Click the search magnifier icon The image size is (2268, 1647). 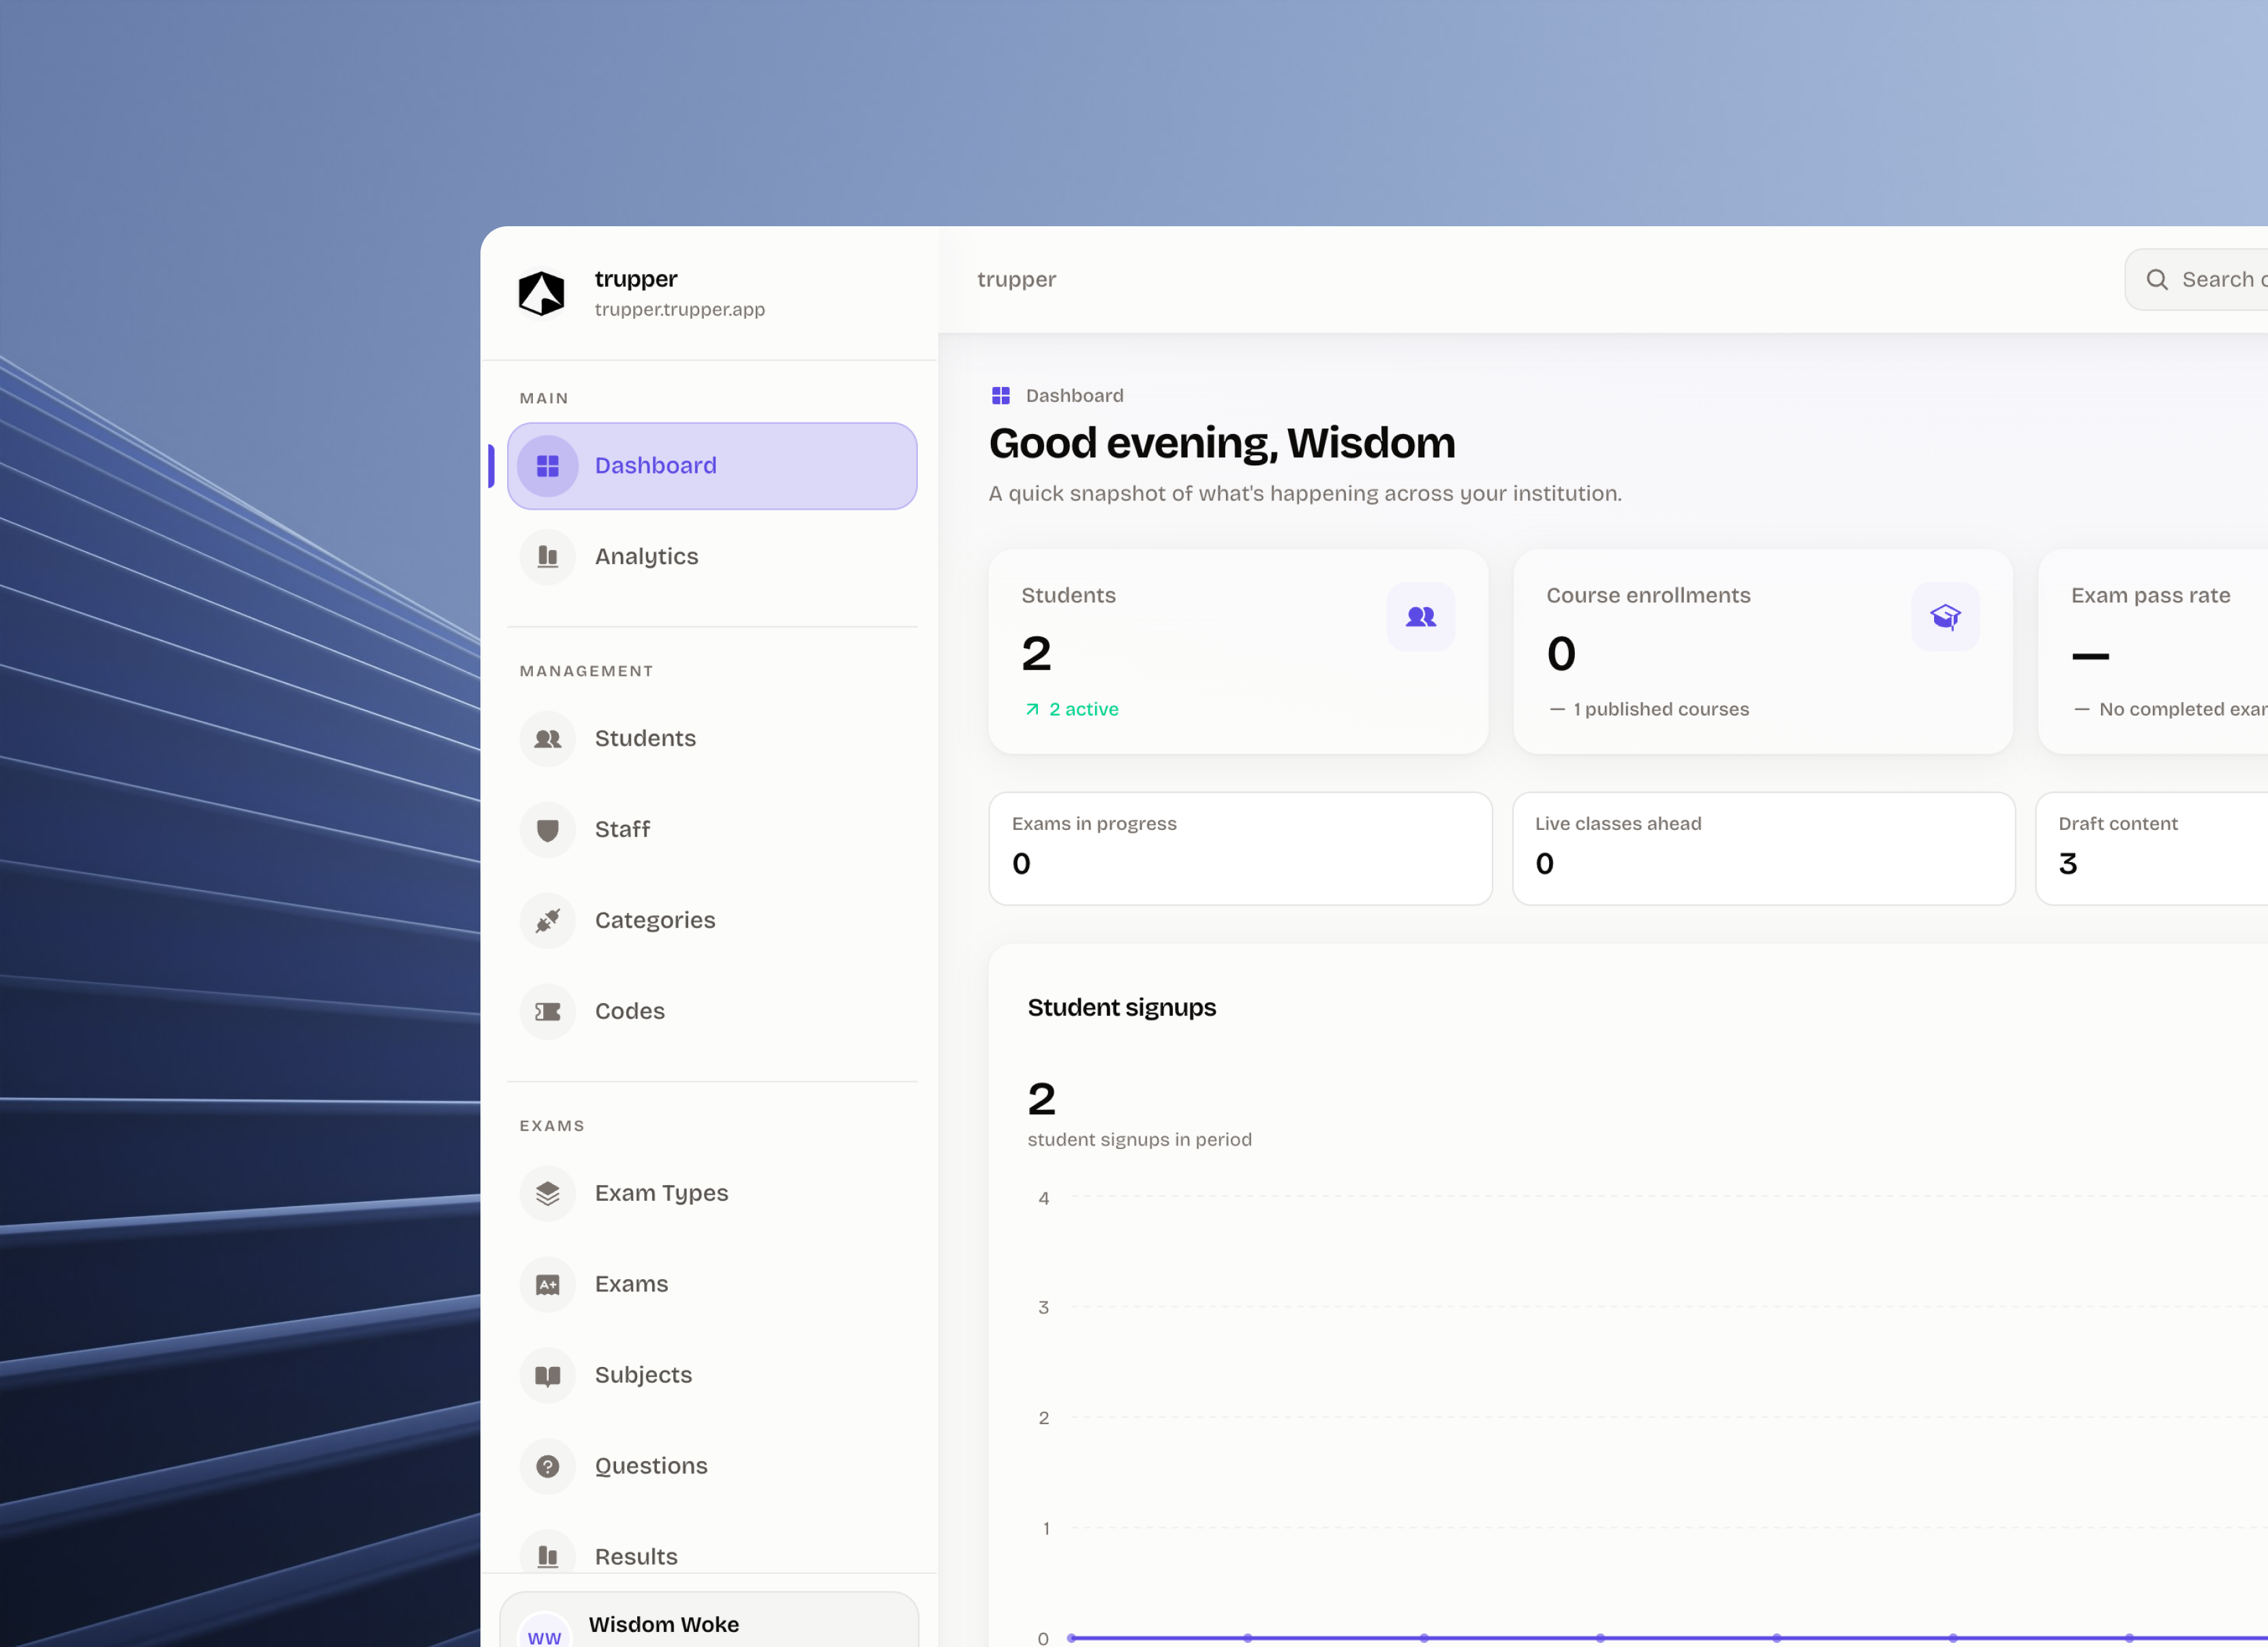(2157, 280)
